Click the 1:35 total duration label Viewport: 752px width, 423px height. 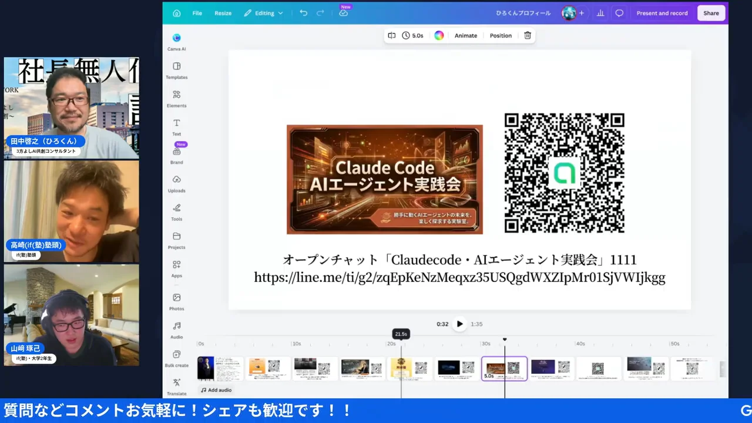tap(476, 324)
